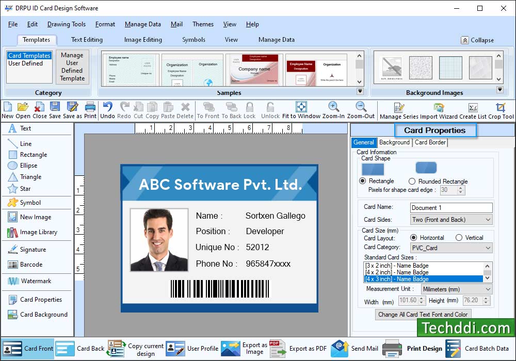Open the Measurement Unit dropdown
The width and height of the screenshot is (516, 361).
(x=457, y=289)
